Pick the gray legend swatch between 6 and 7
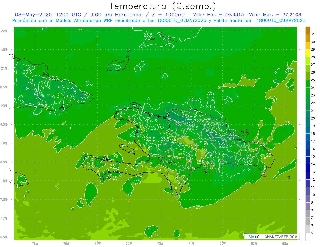 (x=307, y=221)
